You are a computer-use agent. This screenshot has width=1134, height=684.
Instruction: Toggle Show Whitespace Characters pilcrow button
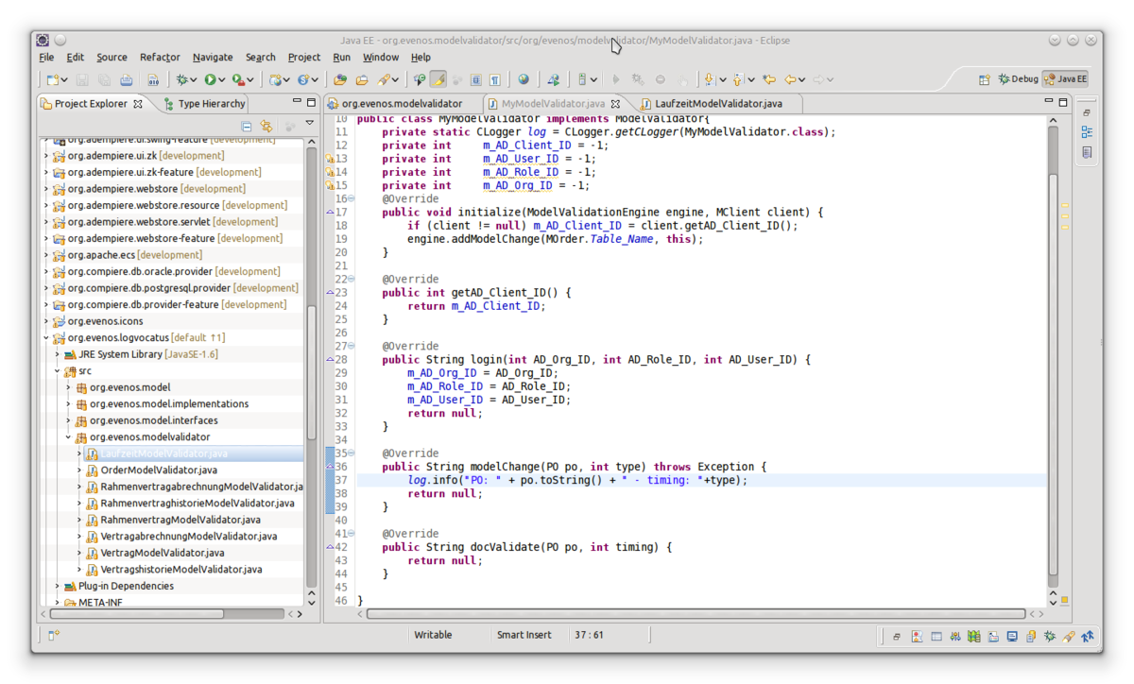coord(495,80)
